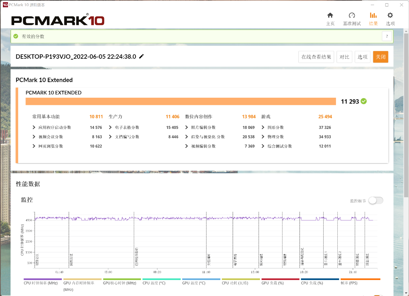
Task: Click the PCMark 10 Extended heading
Action: tap(44, 80)
